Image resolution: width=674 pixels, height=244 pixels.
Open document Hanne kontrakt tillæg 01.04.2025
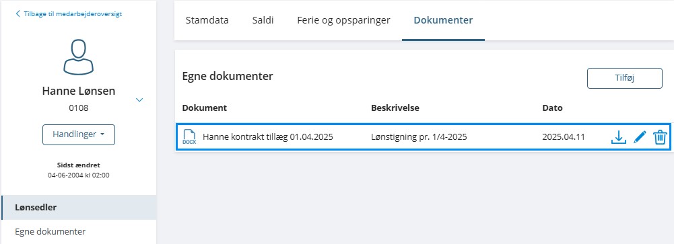(268, 137)
